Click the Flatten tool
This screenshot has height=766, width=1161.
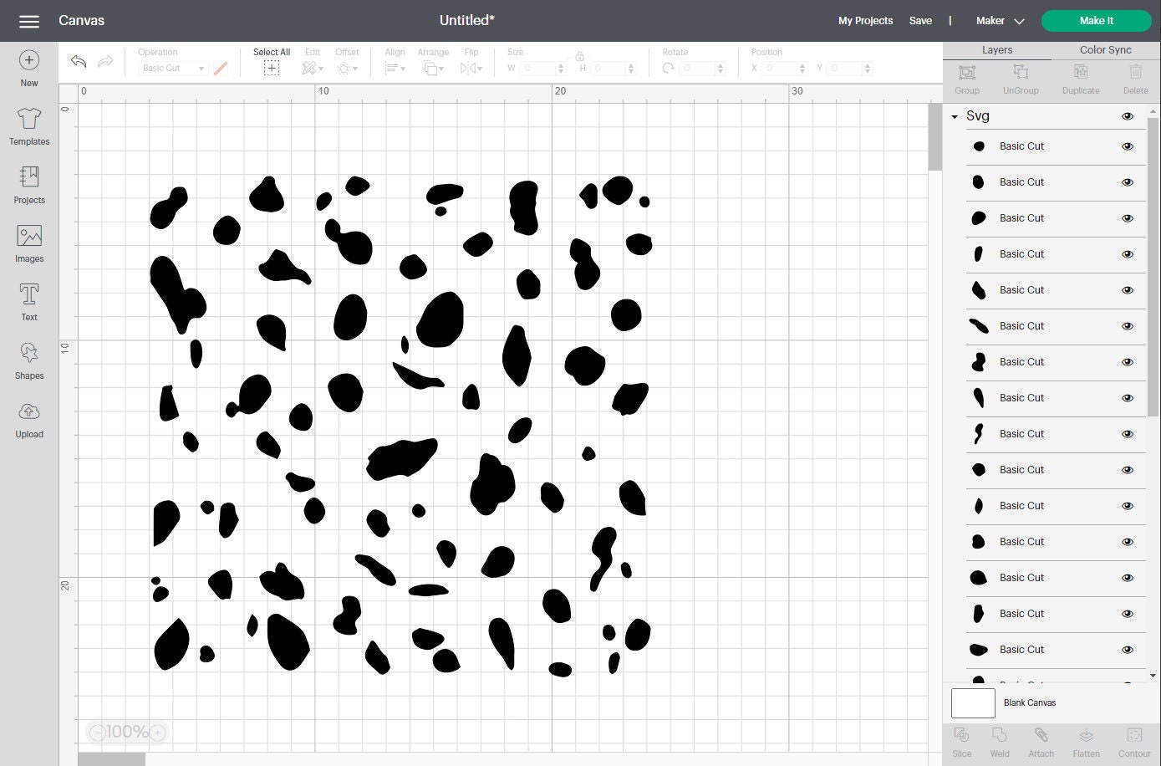pyautogui.click(x=1086, y=741)
